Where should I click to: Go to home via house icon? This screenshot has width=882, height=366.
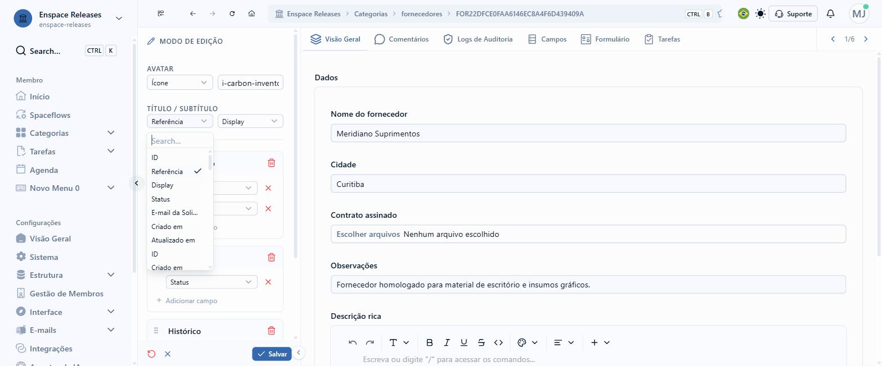[x=251, y=13]
